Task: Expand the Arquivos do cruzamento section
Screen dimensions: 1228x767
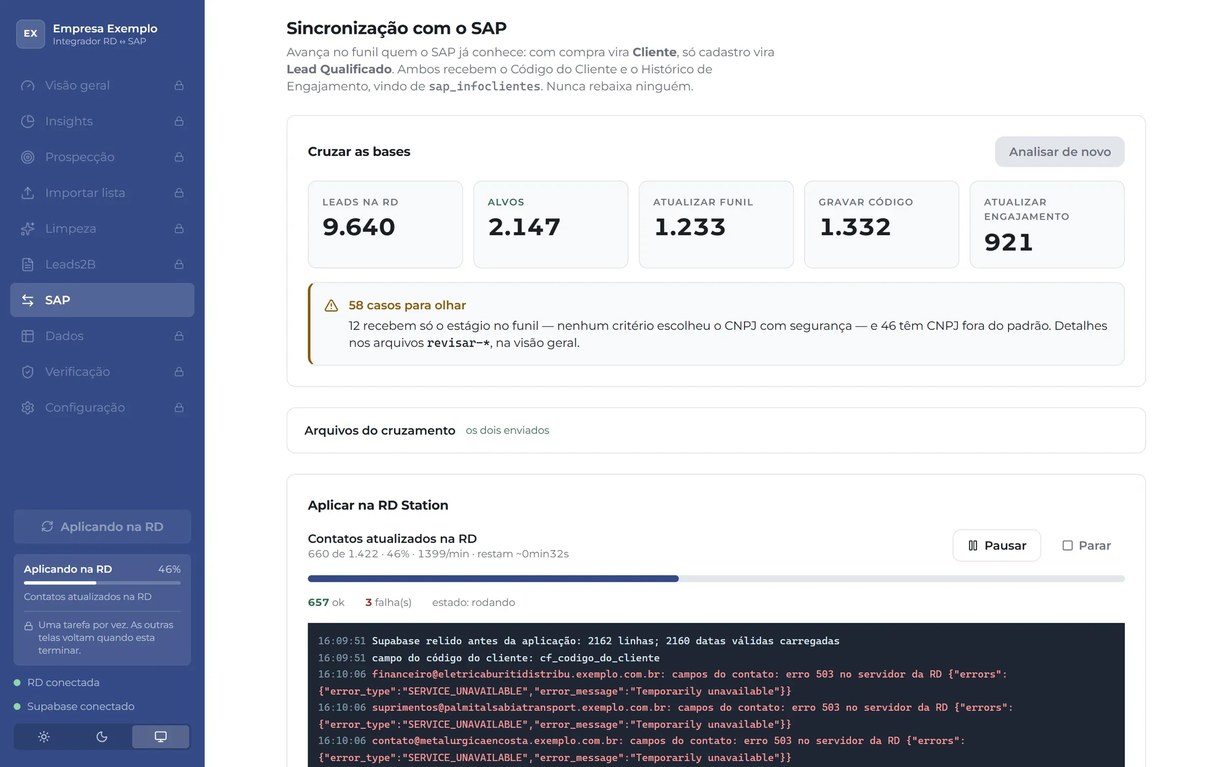Action: pos(716,431)
